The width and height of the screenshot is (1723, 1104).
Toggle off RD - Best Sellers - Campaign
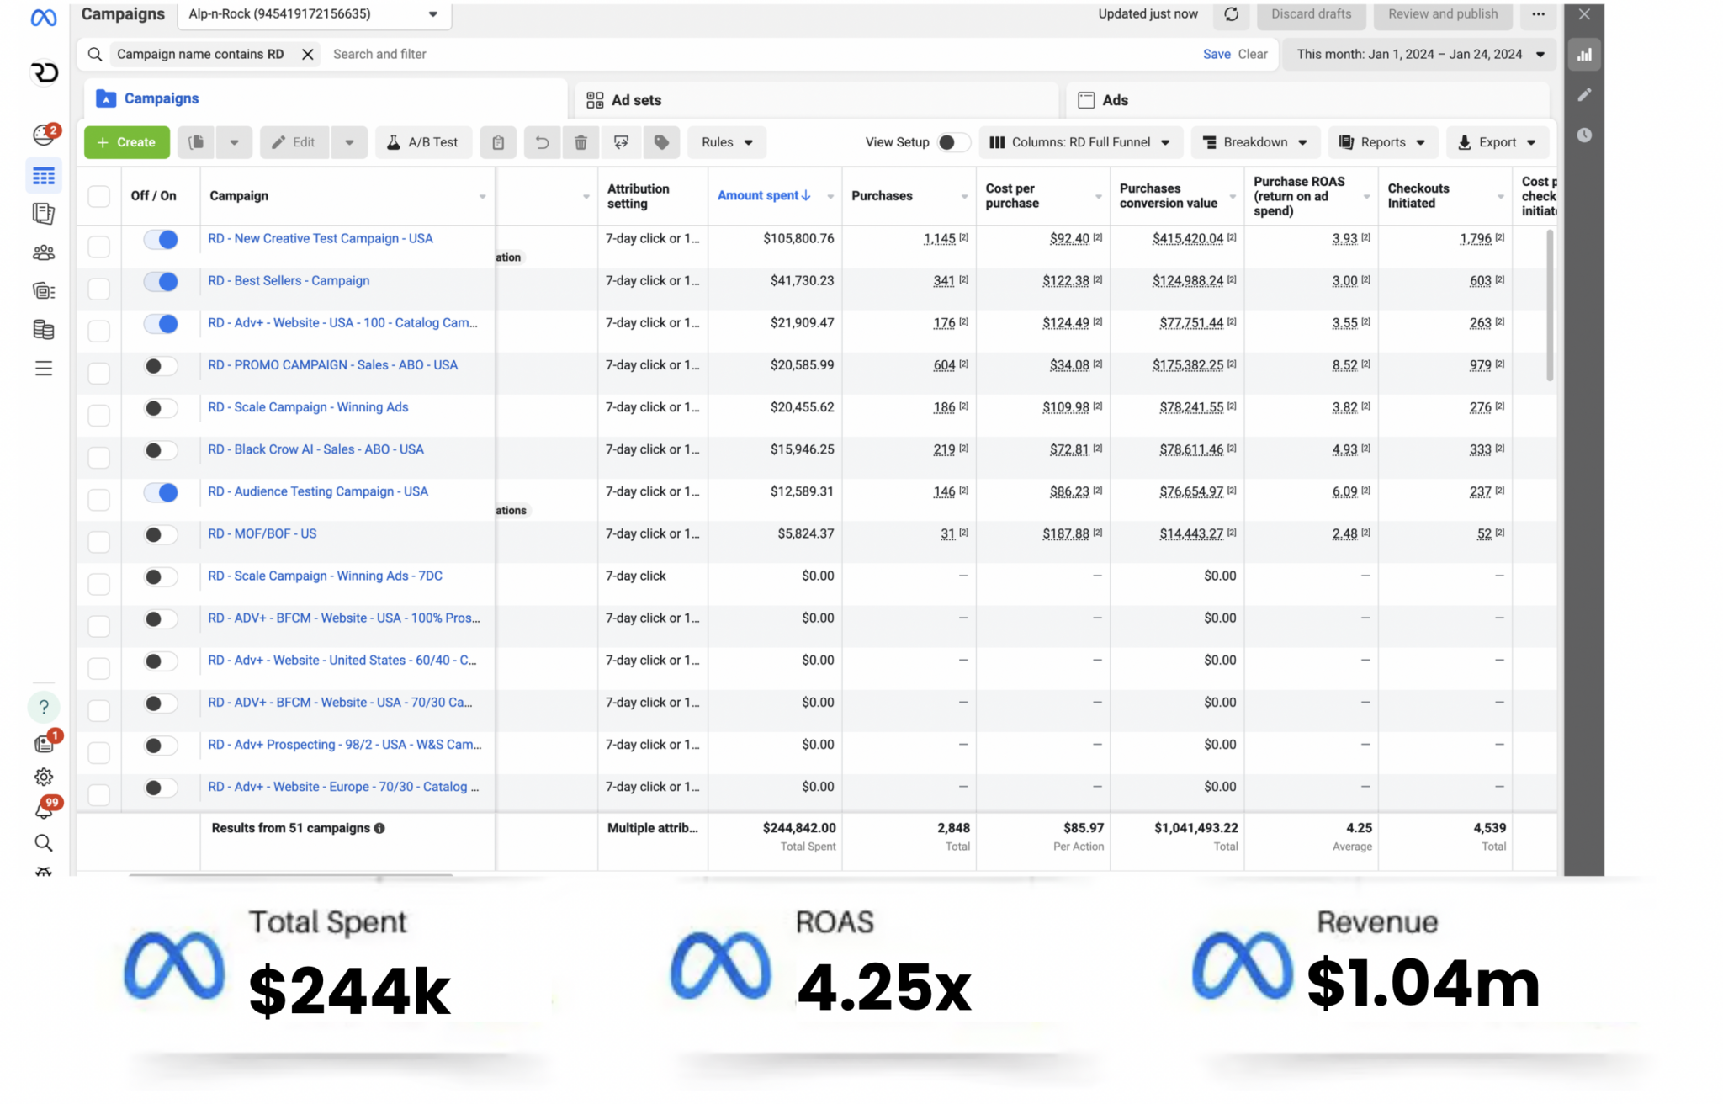coord(161,281)
